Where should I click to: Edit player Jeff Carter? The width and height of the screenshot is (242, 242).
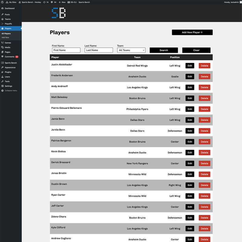[190, 207]
